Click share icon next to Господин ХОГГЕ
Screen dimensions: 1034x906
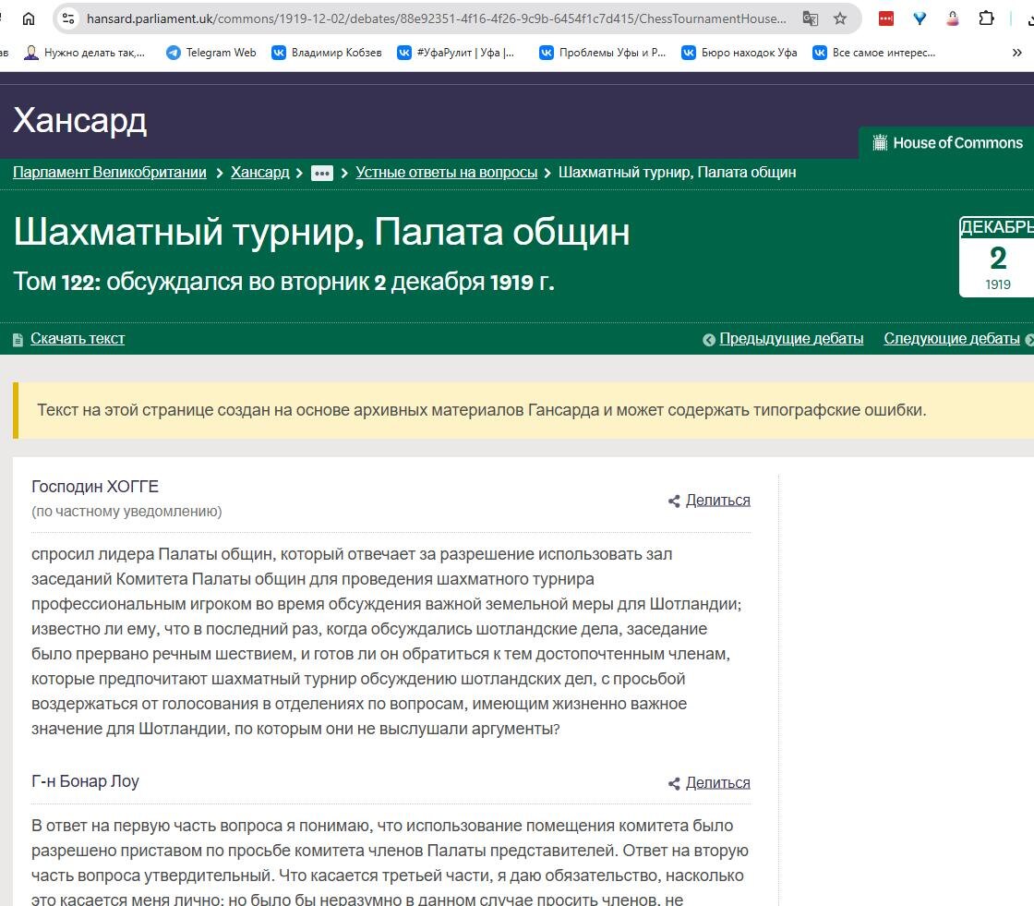(x=674, y=501)
